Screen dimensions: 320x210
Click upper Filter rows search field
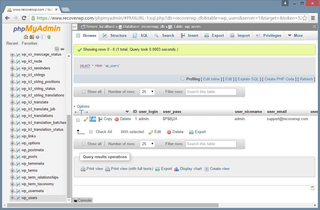211,92
